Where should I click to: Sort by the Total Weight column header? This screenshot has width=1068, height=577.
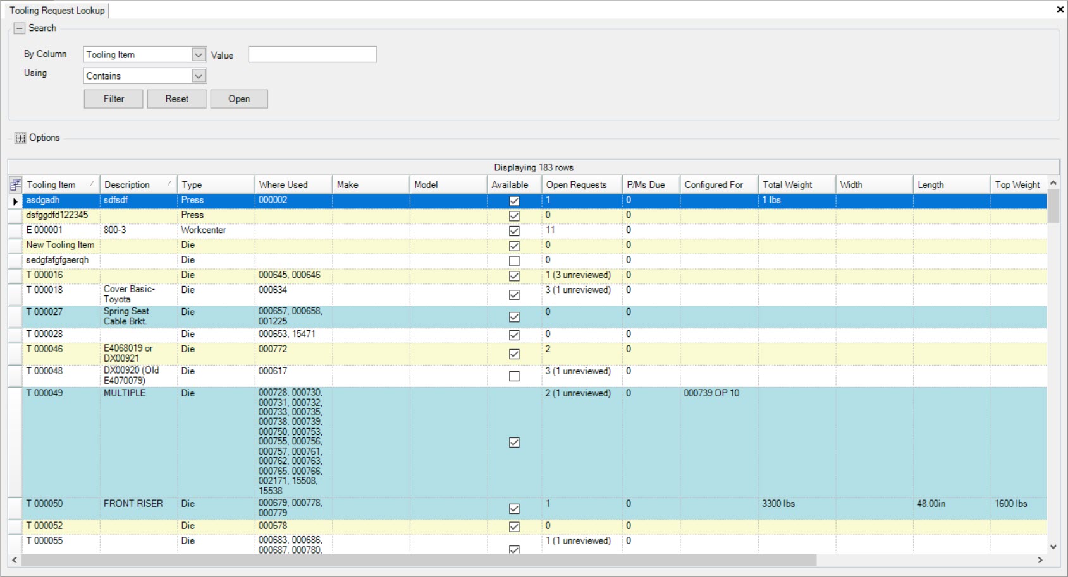(797, 185)
